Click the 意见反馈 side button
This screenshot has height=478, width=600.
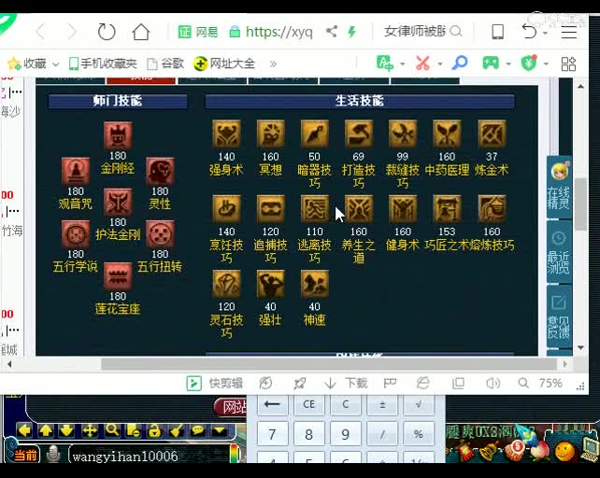[x=559, y=316]
